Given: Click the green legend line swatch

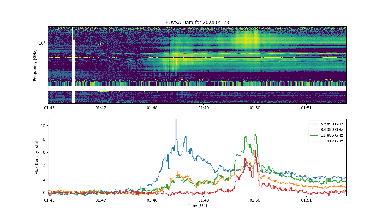Looking at the screenshot, I should click(314, 135).
